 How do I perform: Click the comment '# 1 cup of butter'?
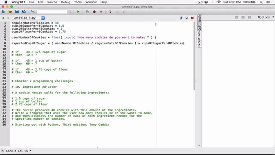click(27, 102)
